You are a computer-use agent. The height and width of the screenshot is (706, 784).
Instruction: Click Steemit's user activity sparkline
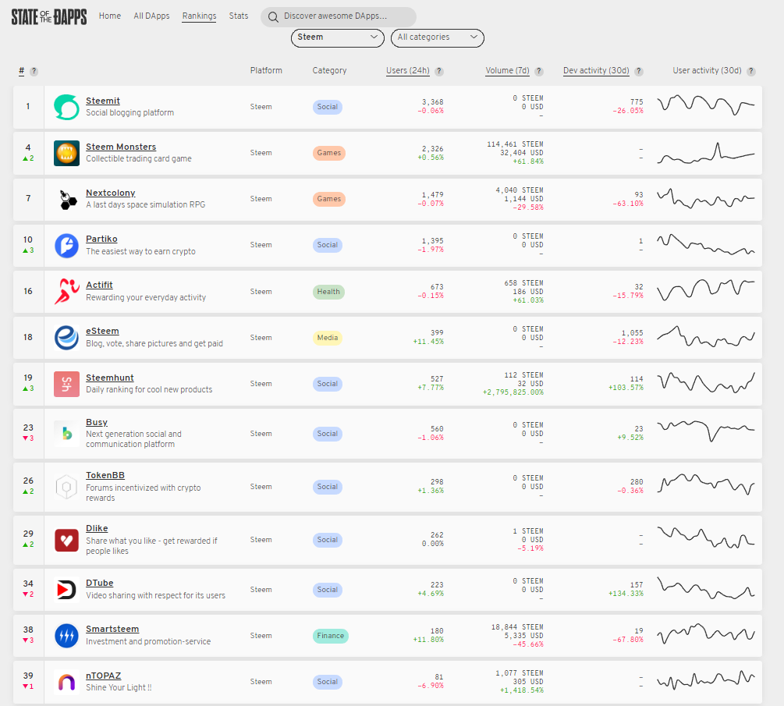(705, 105)
